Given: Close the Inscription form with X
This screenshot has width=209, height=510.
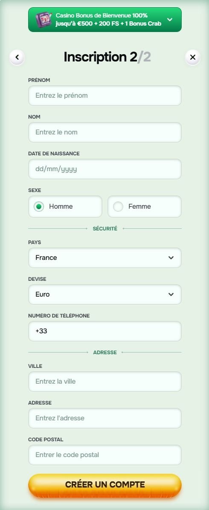Looking at the screenshot, I should [x=193, y=57].
